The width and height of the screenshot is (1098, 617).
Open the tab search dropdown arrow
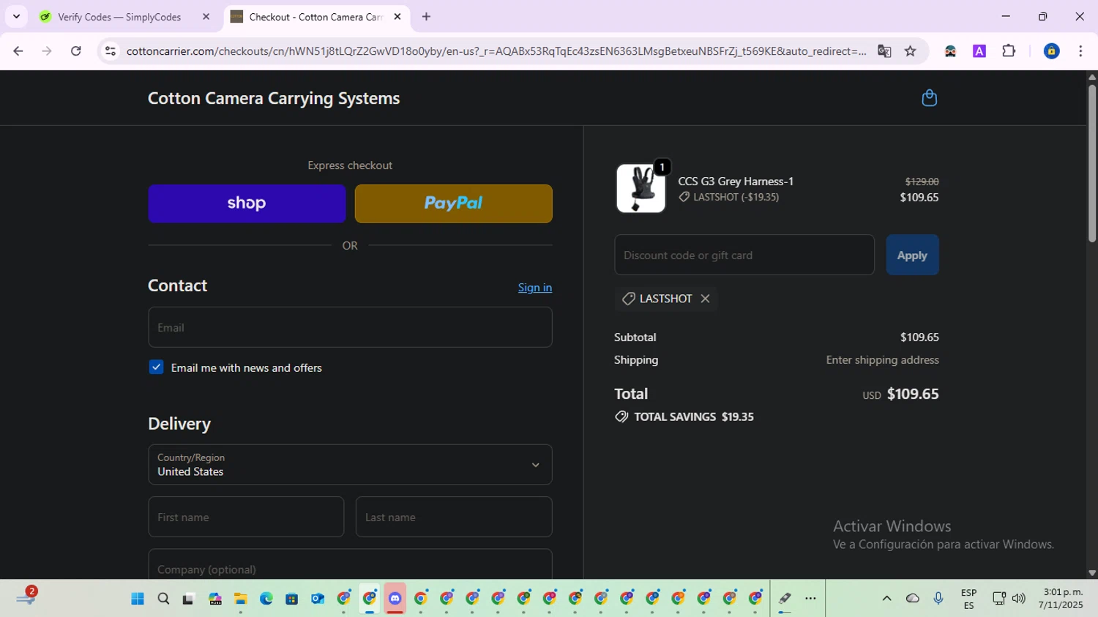pyautogui.click(x=16, y=17)
